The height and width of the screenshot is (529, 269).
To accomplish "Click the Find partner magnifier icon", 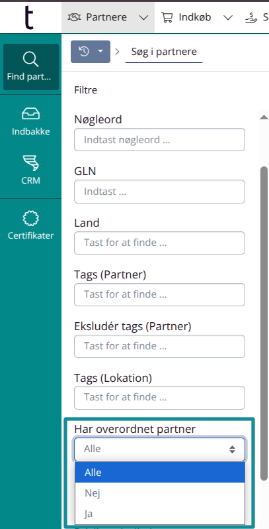I will (30, 60).
